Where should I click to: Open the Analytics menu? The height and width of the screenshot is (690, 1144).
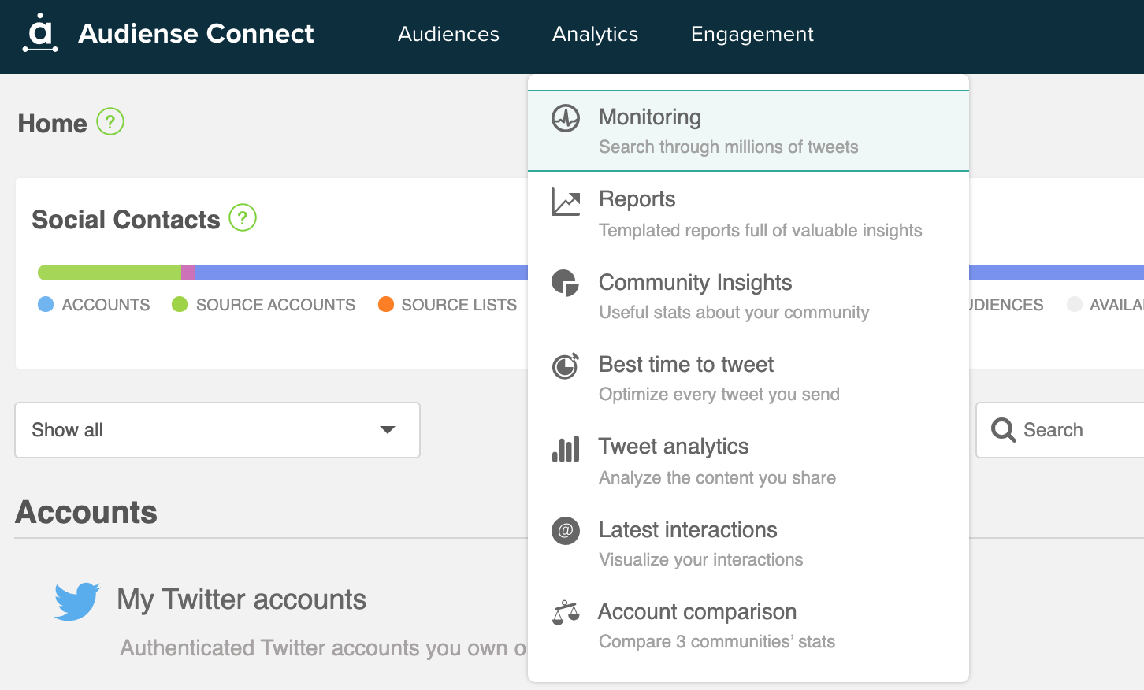pyautogui.click(x=595, y=34)
